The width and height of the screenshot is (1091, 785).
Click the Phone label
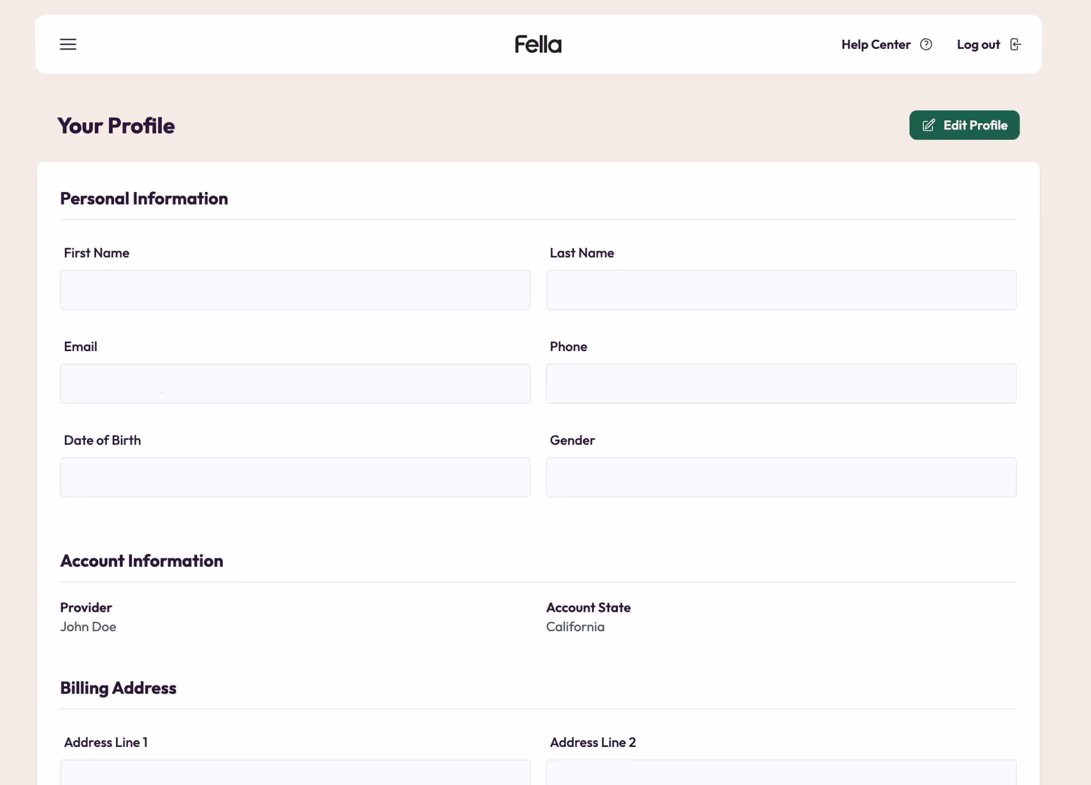tap(568, 346)
